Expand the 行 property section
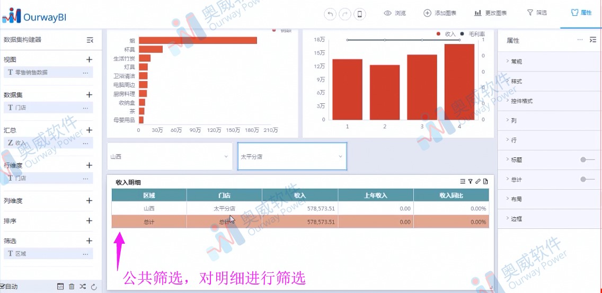602x293 pixels. pos(550,140)
